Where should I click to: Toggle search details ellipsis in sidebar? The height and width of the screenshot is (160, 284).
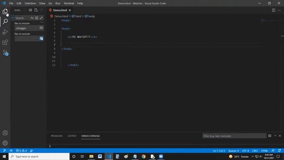pyautogui.click(x=42, y=22)
